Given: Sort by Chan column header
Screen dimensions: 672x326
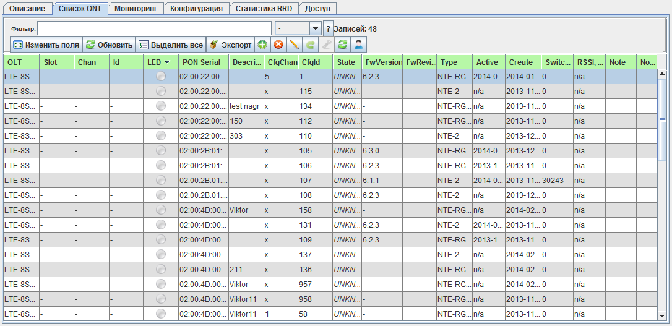Looking at the screenshot, I should (92, 62).
